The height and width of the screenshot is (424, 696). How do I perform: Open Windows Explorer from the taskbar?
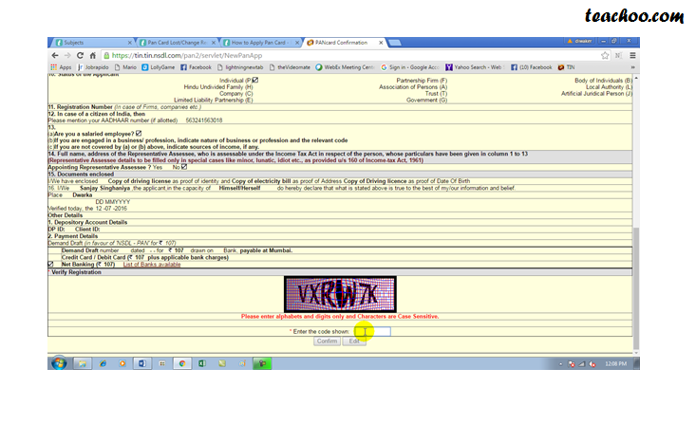[82, 363]
